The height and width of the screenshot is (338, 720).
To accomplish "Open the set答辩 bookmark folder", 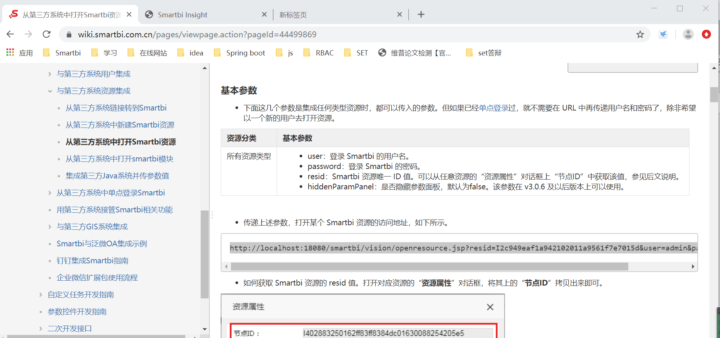I will pos(484,53).
